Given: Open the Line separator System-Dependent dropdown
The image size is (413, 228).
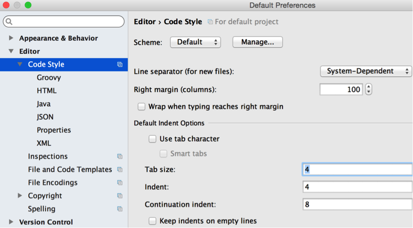Looking at the screenshot, I should coord(366,71).
